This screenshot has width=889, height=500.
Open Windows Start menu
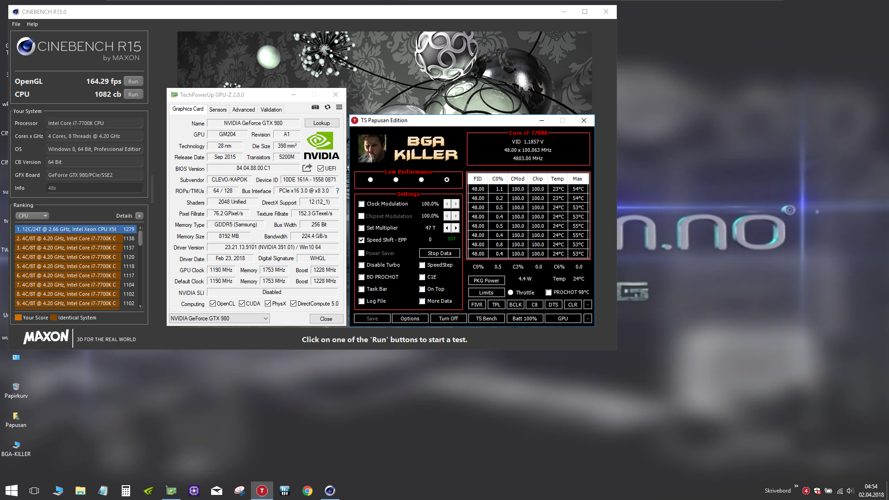(11, 490)
